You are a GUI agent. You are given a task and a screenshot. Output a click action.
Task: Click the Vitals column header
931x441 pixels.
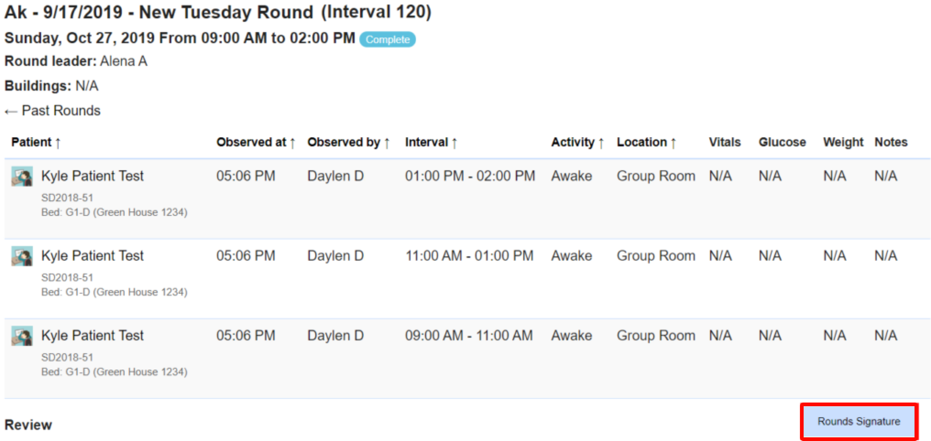pyautogui.click(x=725, y=142)
